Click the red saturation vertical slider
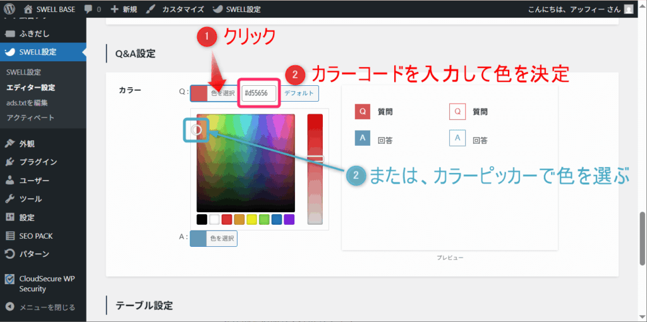This screenshot has width=647, height=322. (x=315, y=169)
